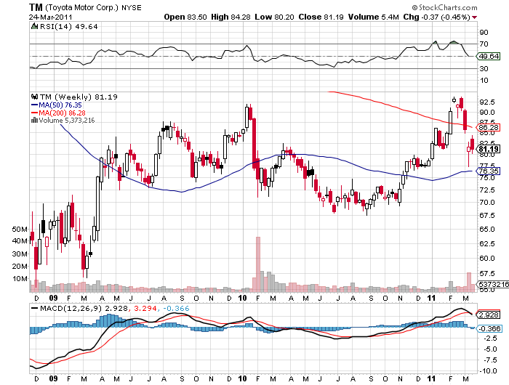The width and height of the screenshot is (509, 385).
Task: Click the candlestick icon beside TM (Weekly)
Action: pyautogui.click(x=34, y=97)
